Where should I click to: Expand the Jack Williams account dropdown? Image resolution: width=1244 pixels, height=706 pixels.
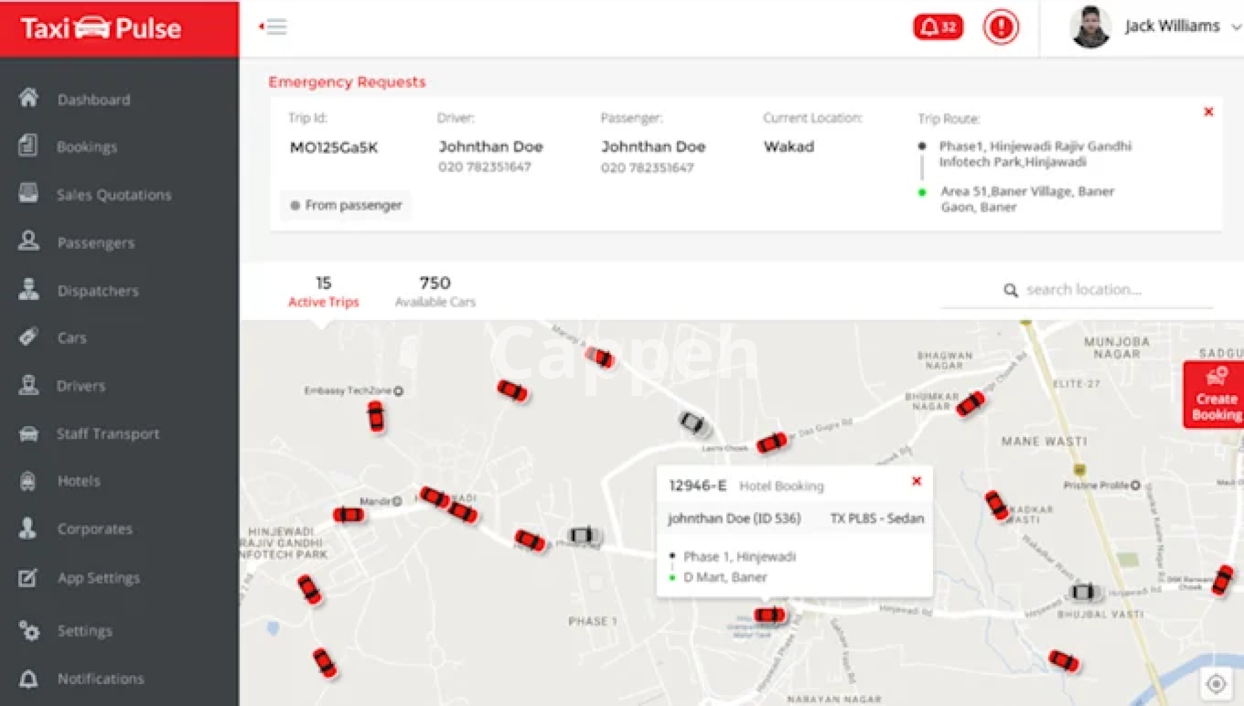pyautogui.click(x=1235, y=27)
